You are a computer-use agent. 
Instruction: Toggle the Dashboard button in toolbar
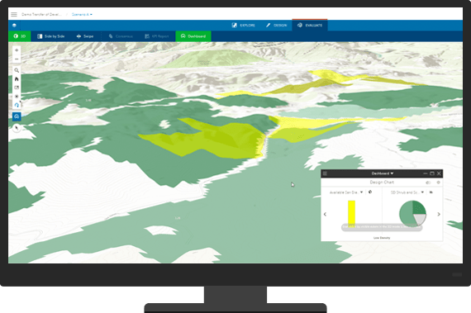pos(193,36)
